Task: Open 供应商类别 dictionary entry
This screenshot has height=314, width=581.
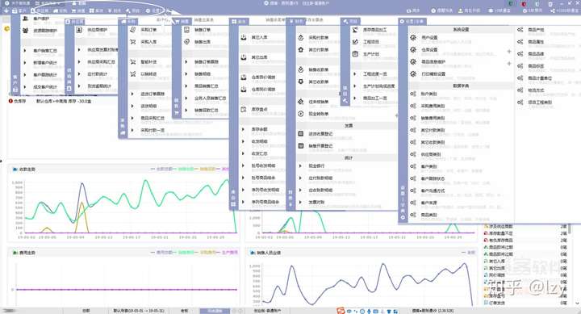Action: click(431, 154)
